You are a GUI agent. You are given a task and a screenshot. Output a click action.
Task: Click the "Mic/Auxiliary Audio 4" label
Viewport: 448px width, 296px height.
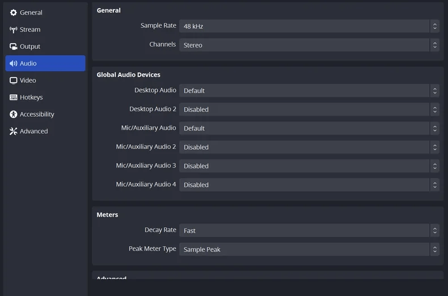pos(146,184)
